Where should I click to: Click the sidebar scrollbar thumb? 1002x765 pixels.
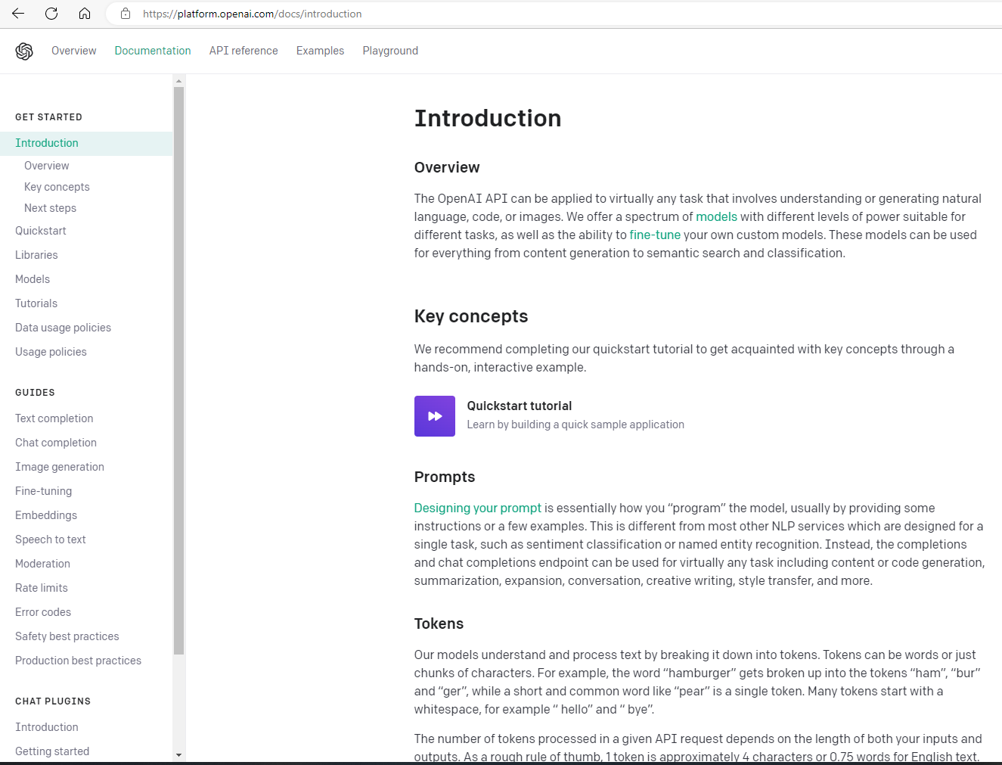178,371
